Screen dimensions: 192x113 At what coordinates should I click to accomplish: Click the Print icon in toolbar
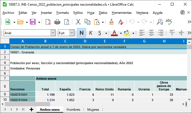(57, 22)
